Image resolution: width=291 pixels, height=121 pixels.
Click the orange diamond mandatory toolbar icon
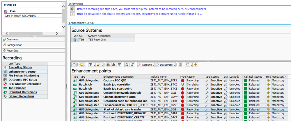point(195,65)
